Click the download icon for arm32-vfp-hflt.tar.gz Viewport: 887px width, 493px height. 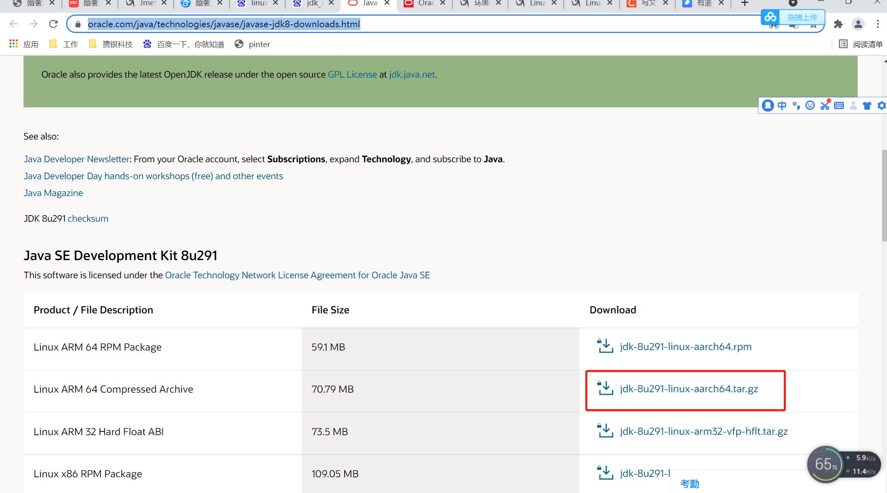click(605, 431)
